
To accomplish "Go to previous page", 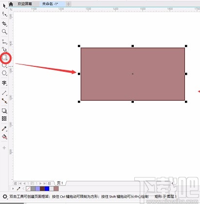I will [24, 184].
